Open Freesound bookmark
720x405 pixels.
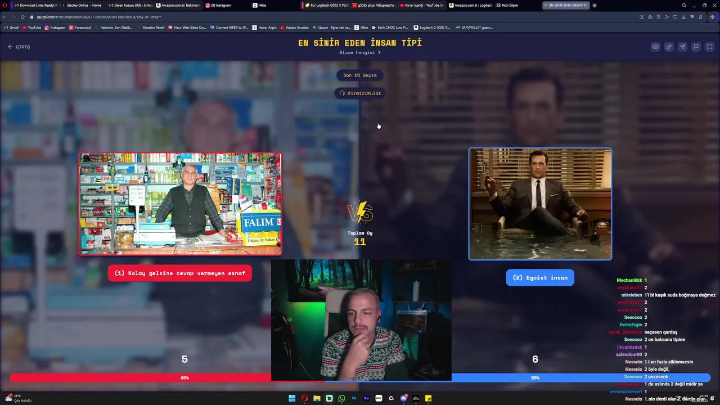[80, 27]
